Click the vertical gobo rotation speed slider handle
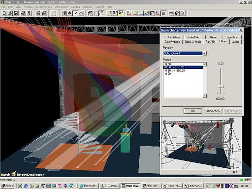252x189 pixels. (221, 87)
